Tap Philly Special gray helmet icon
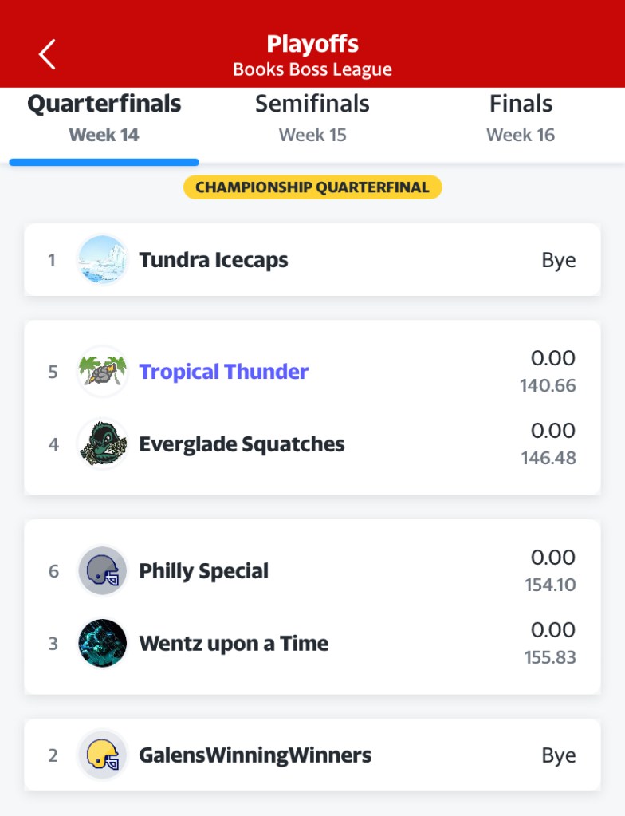625x816 pixels. (103, 571)
